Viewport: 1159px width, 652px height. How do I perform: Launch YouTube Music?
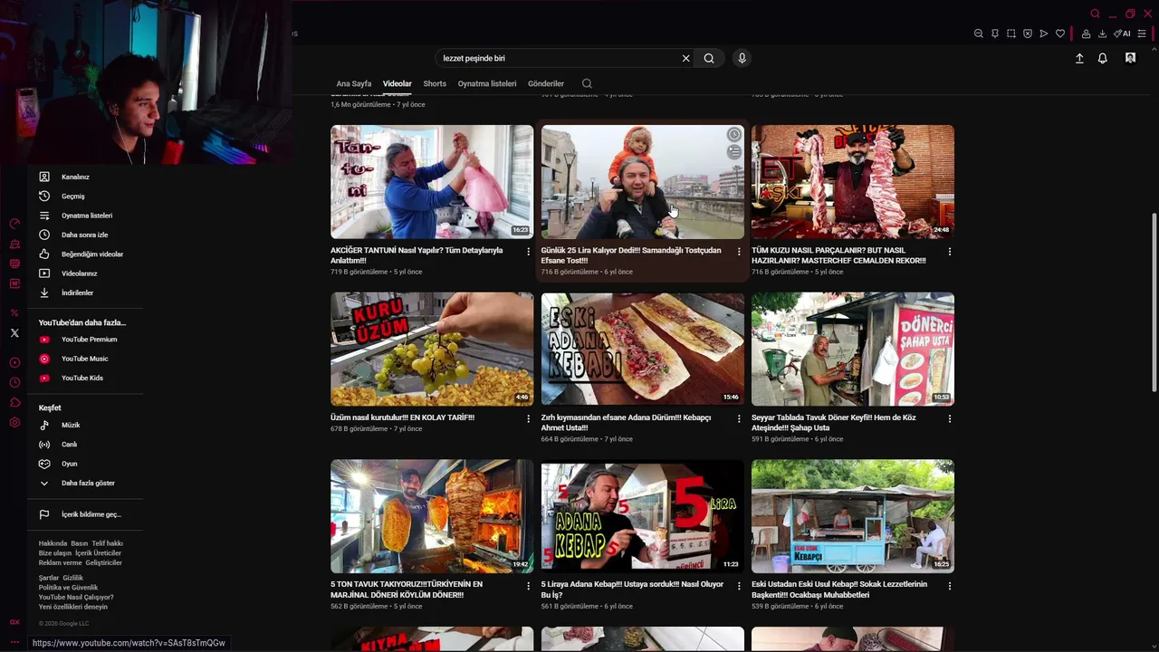[84, 359]
